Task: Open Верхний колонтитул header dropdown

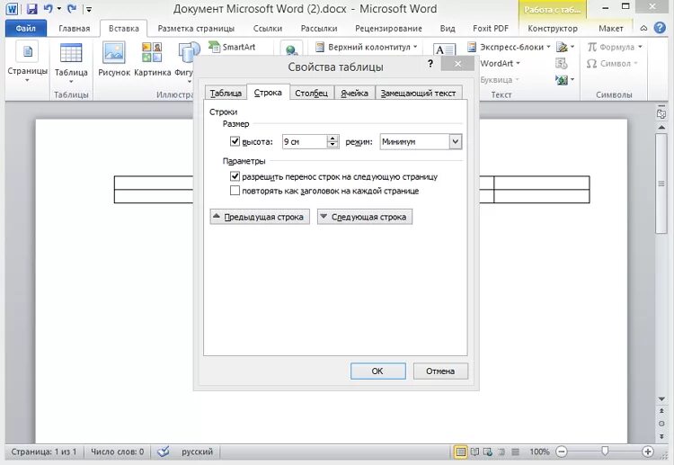Action: (366, 47)
